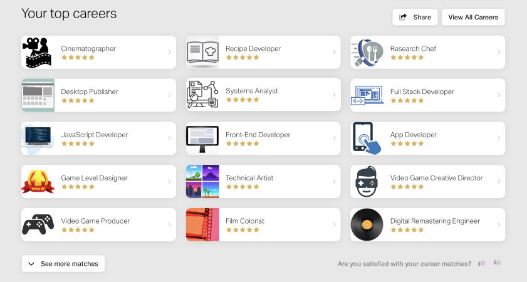Click the Research Chef icon
Image resolution: width=527 pixels, height=282 pixels.
367,52
